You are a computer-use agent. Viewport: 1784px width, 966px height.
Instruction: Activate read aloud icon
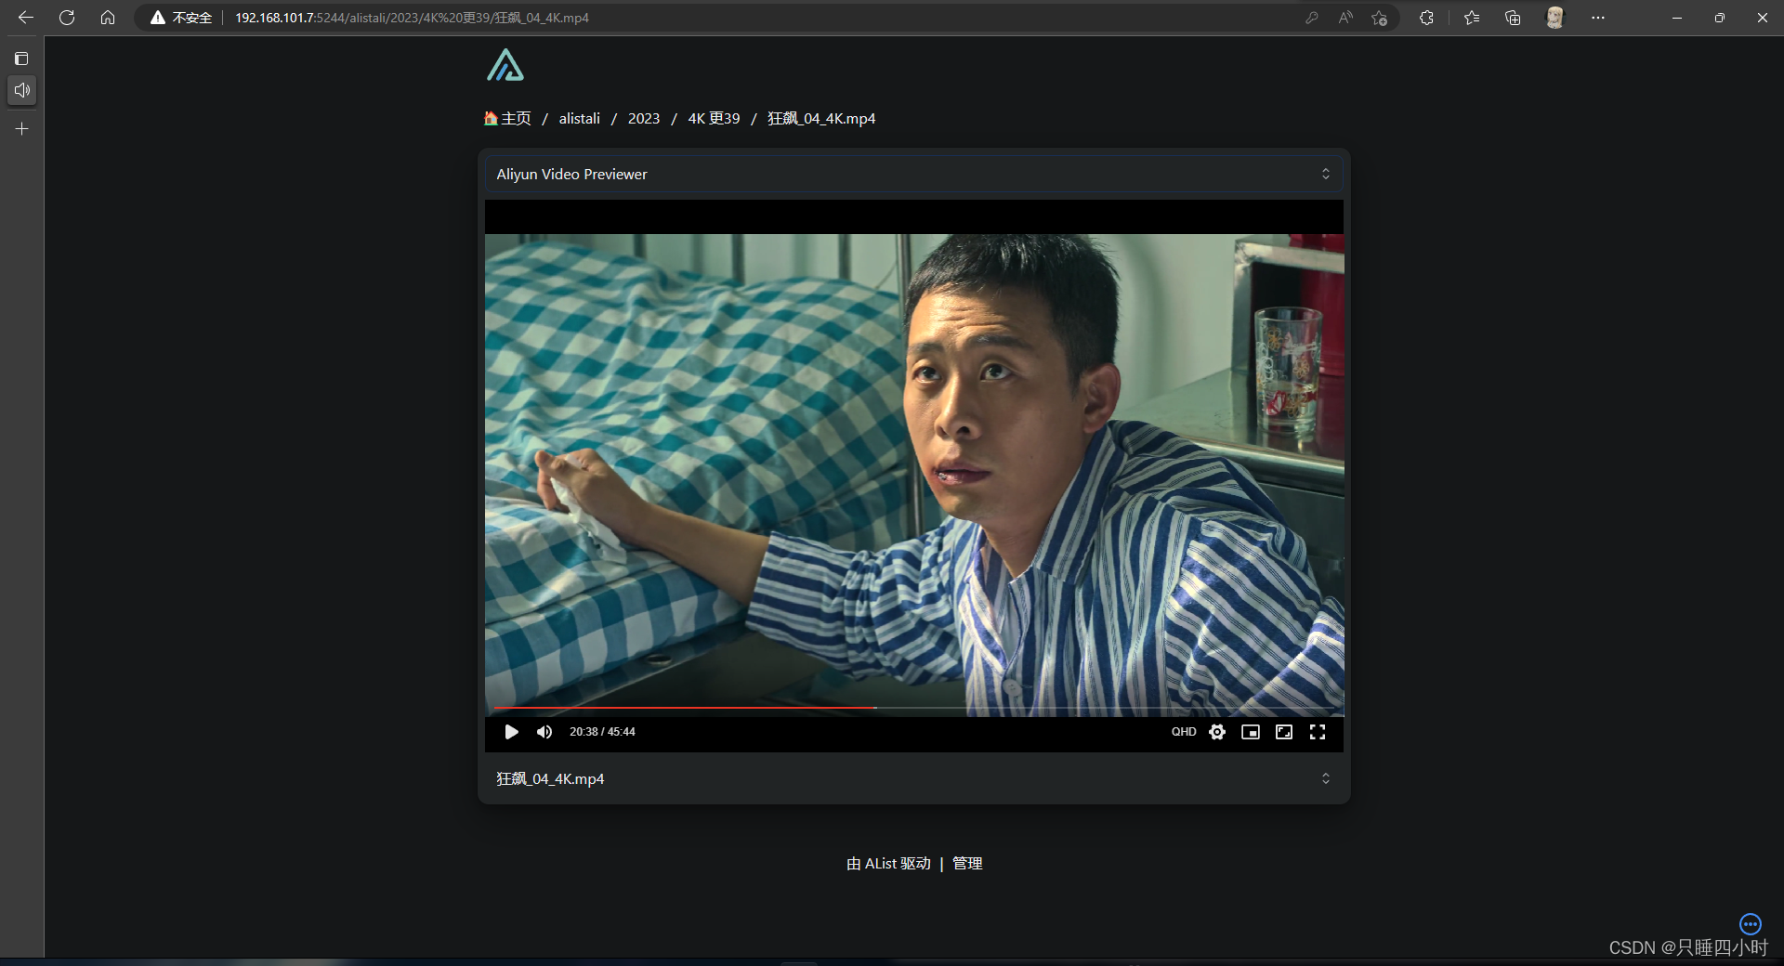[x=1345, y=18]
